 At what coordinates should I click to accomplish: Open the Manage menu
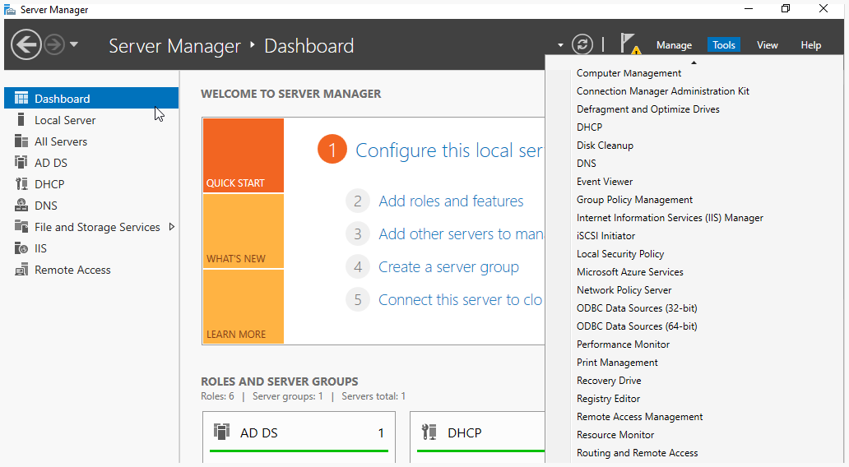pyautogui.click(x=674, y=45)
